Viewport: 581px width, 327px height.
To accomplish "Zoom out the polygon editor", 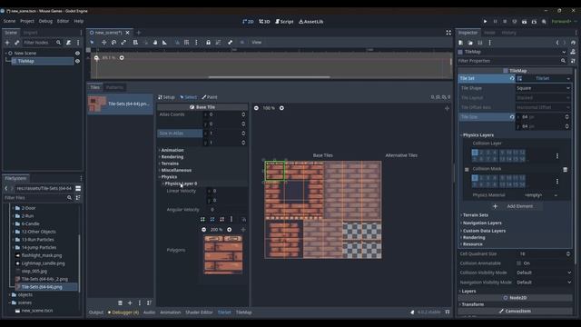I will [x=203, y=230].
